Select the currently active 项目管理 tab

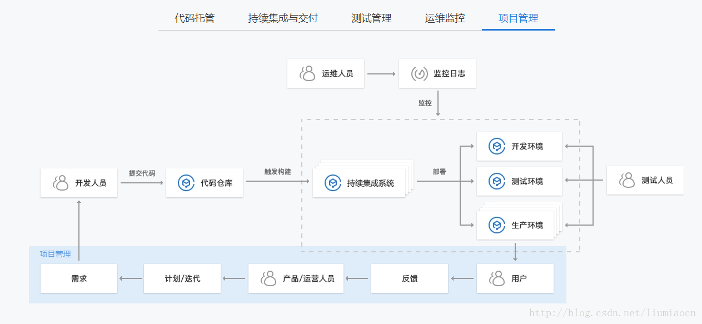518,18
